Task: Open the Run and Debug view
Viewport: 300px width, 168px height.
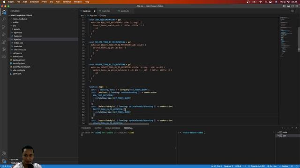Action: pyautogui.click(x=4, y=35)
